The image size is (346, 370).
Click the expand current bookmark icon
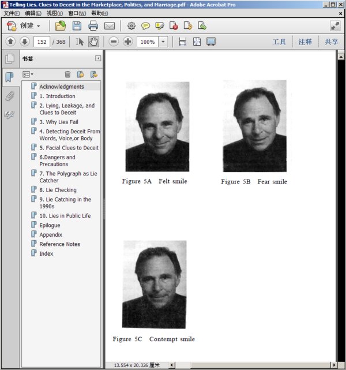point(94,74)
